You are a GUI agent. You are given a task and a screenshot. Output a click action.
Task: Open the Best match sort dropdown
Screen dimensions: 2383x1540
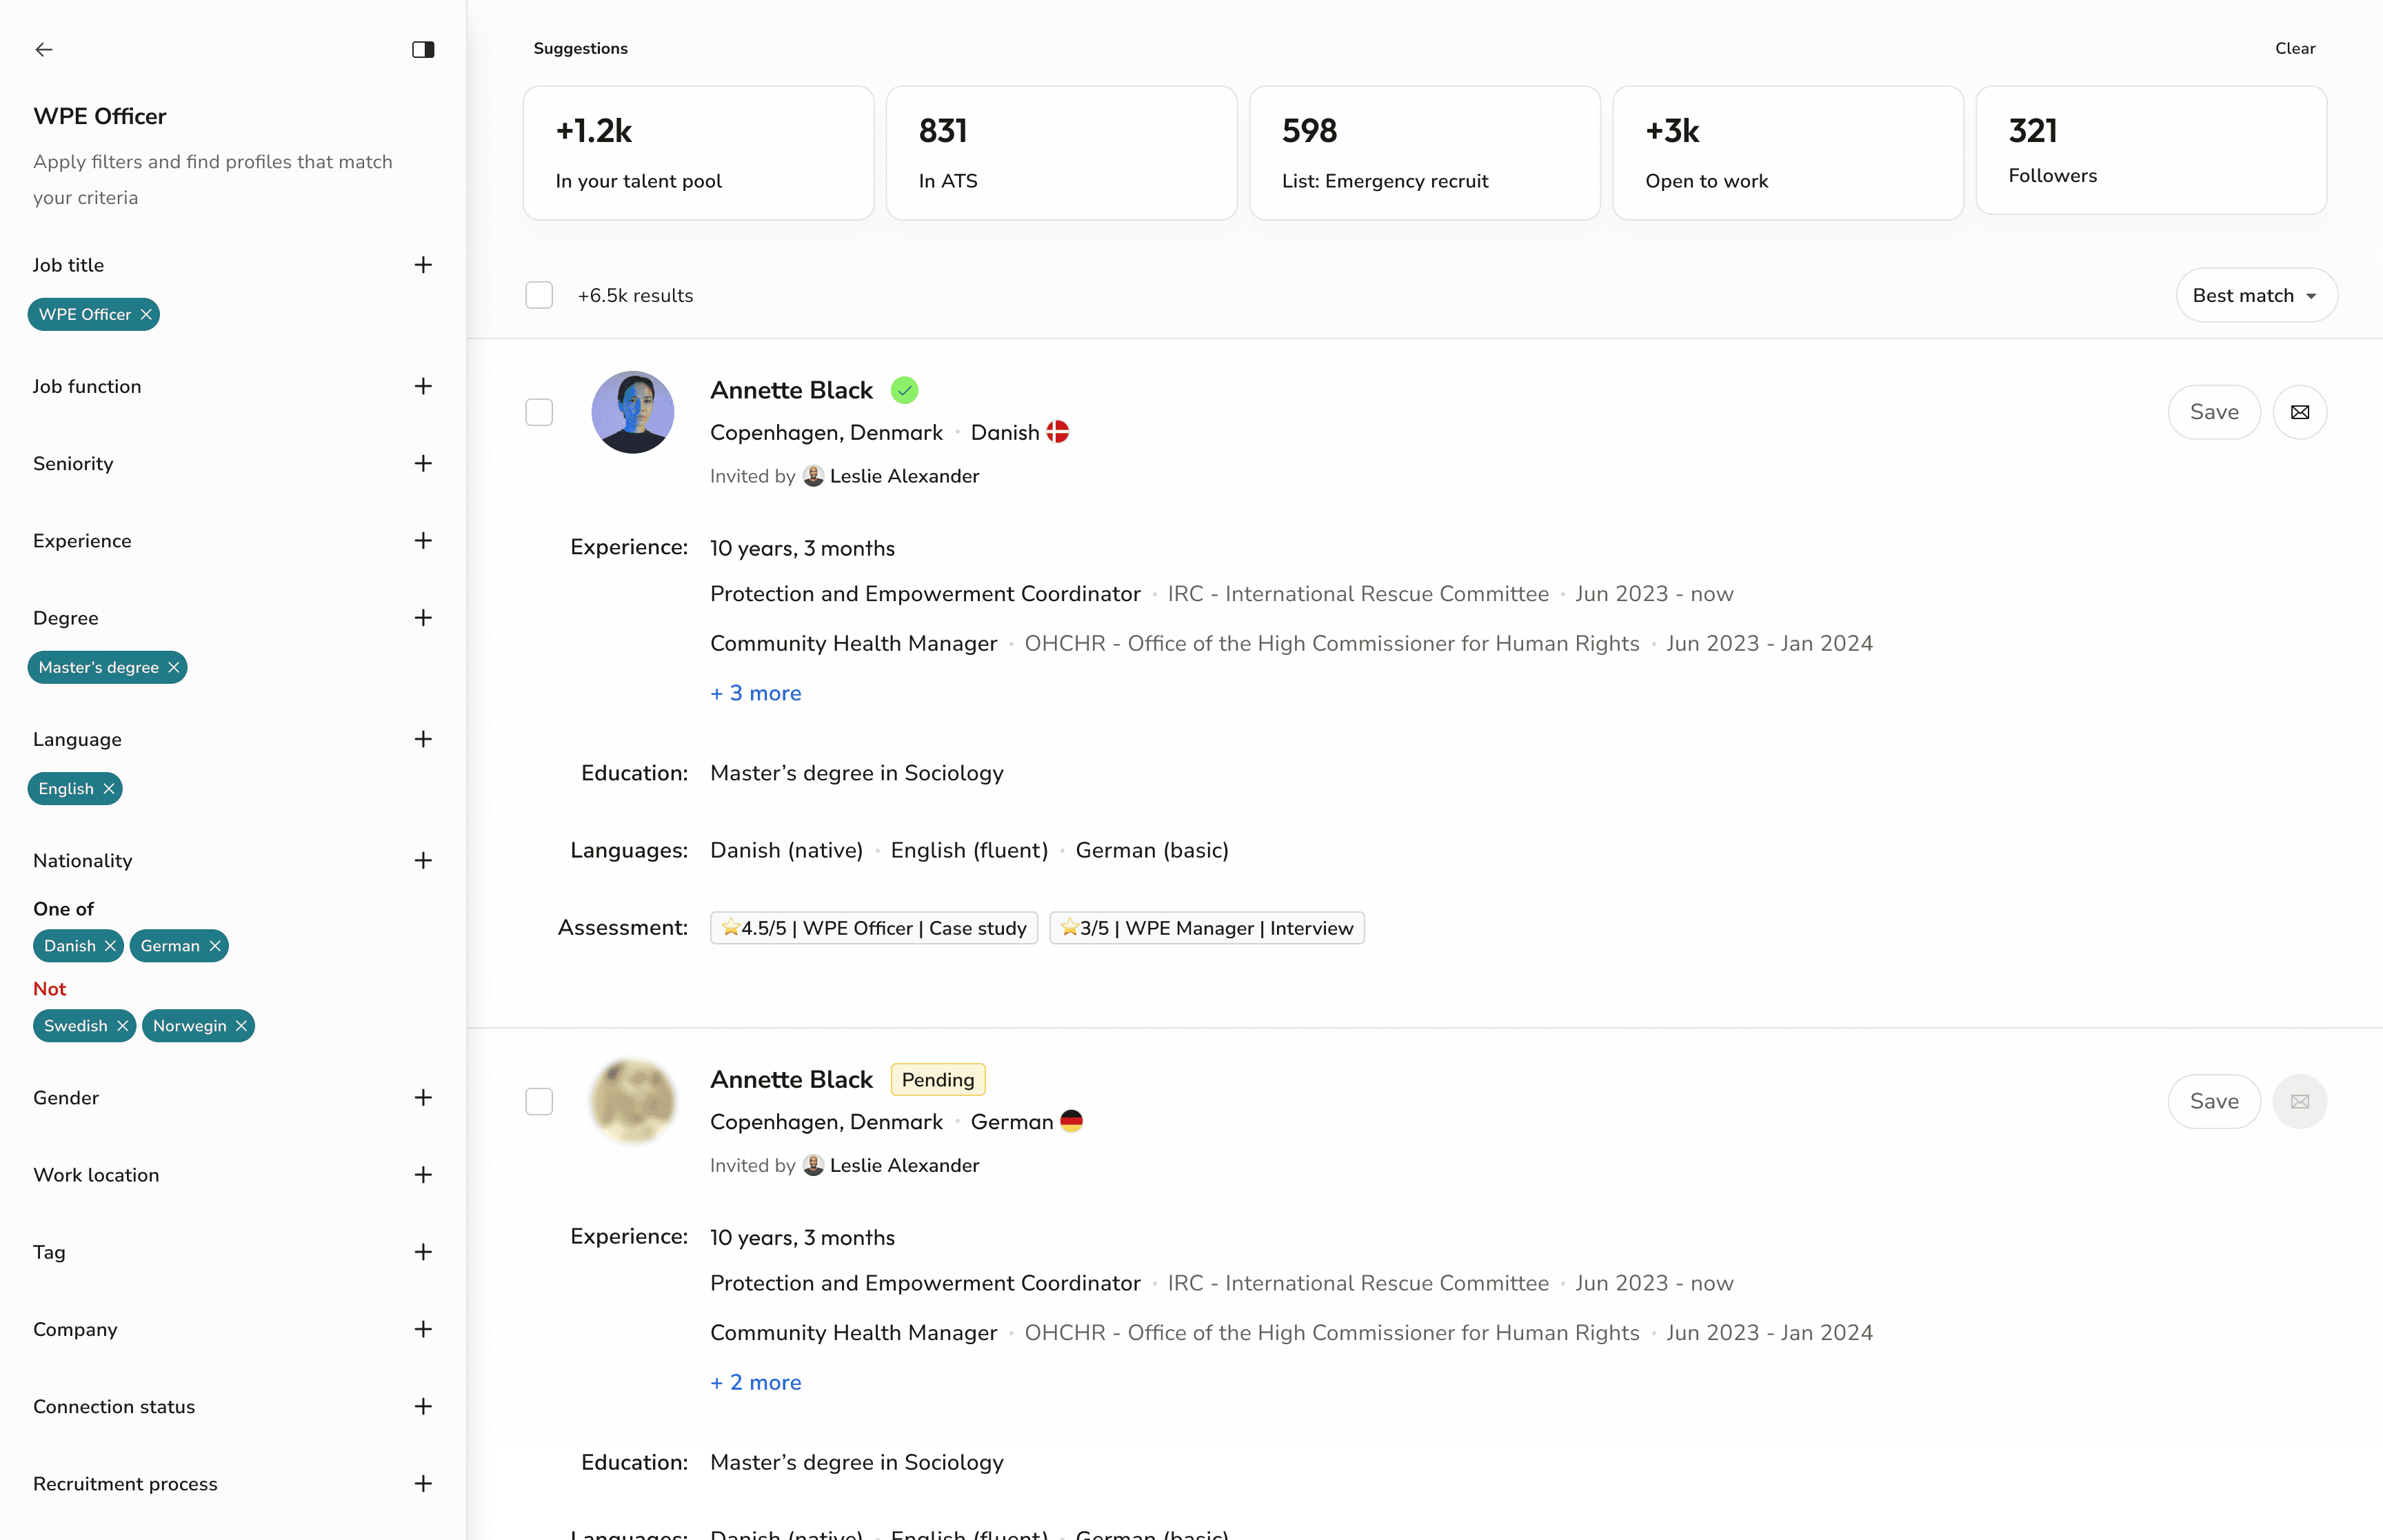coord(2256,295)
